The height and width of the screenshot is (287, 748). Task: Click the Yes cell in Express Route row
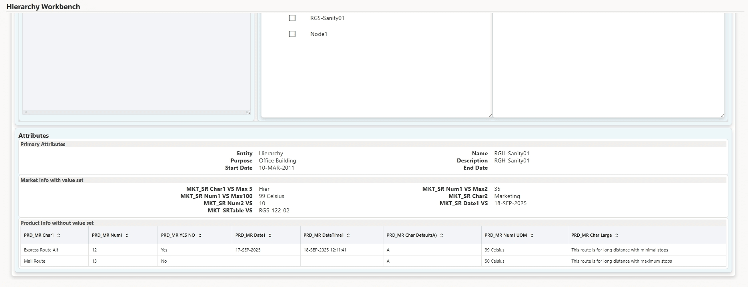(x=195, y=250)
